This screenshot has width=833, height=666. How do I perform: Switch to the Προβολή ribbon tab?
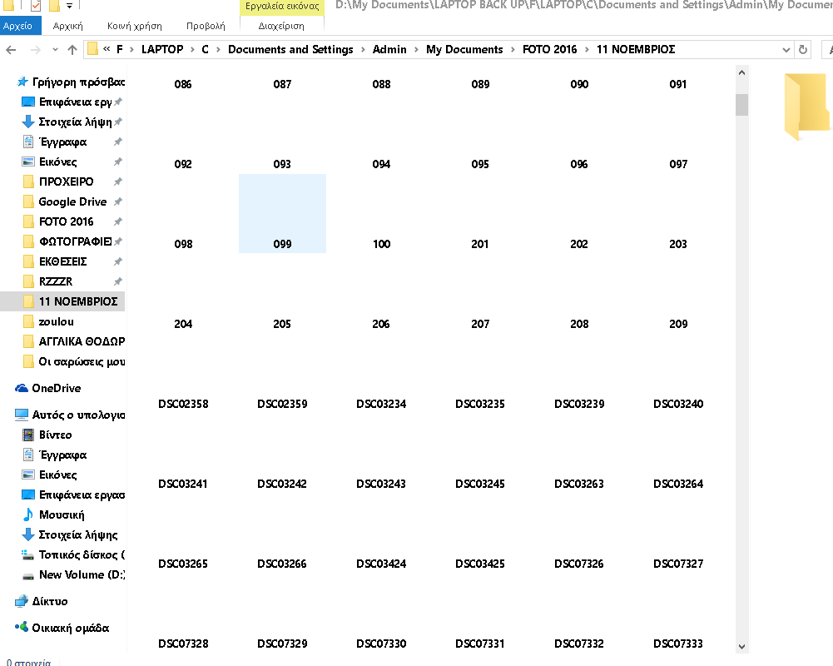(206, 26)
